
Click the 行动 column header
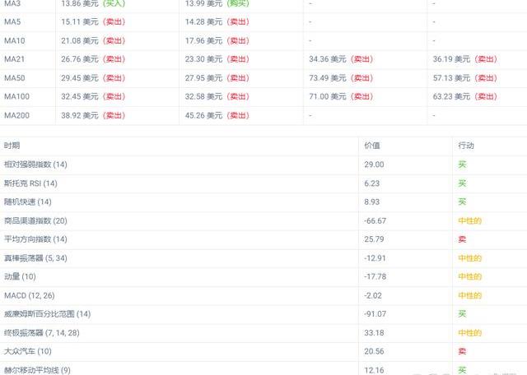(467, 146)
